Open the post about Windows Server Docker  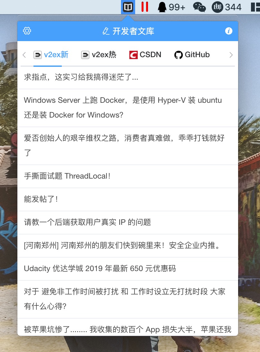coord(127,108)
